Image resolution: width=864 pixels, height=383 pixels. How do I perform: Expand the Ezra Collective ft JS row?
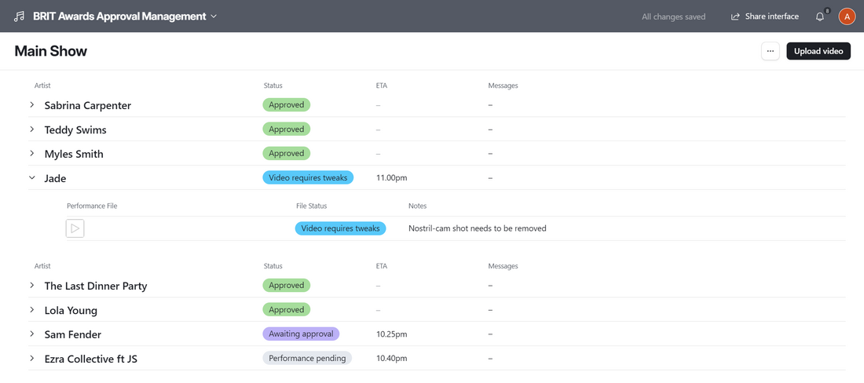tap(32, 359)
